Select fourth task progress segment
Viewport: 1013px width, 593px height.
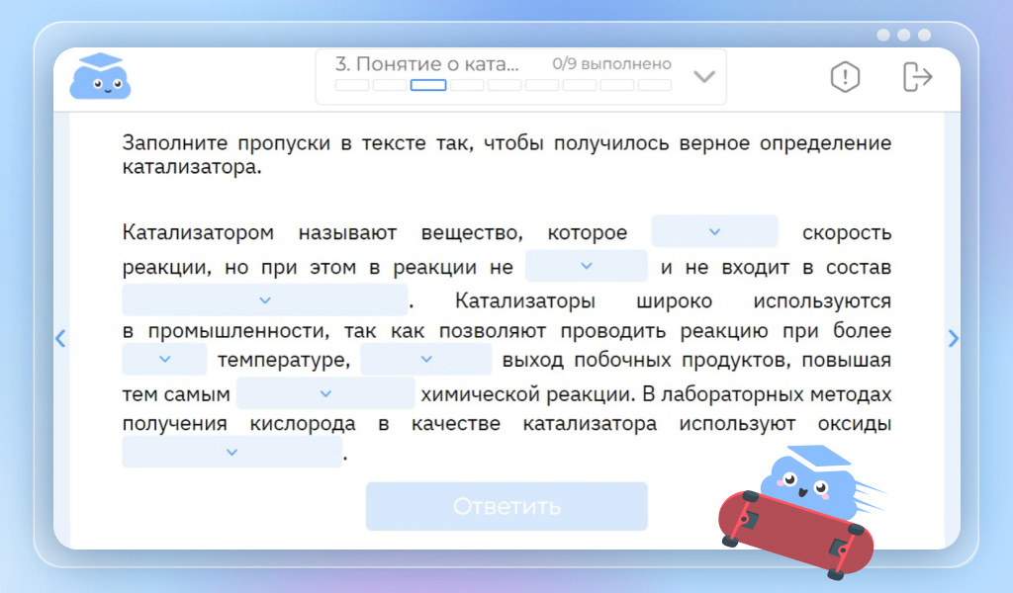coord(466,85)
